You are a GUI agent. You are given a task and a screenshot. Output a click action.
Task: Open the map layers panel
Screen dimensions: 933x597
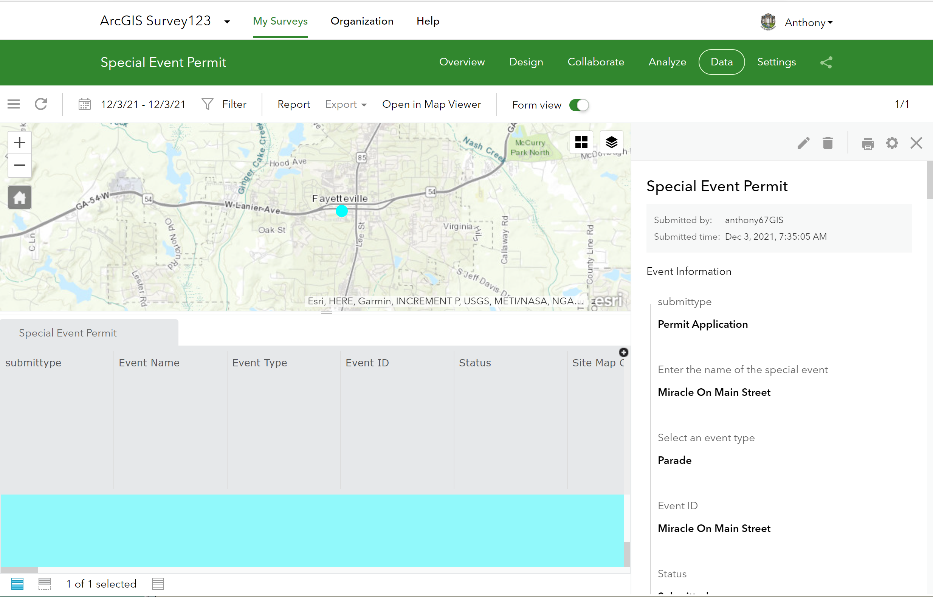click(612, 142)
